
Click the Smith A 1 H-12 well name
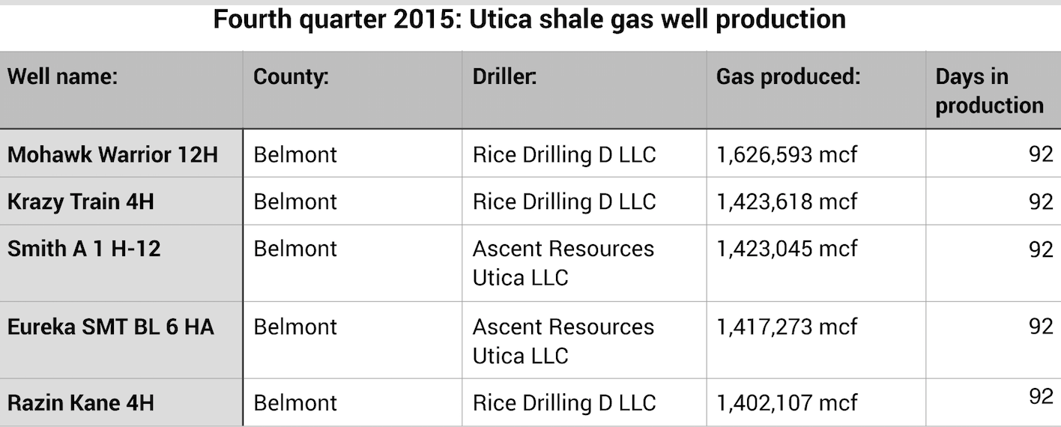coord(84,249)
